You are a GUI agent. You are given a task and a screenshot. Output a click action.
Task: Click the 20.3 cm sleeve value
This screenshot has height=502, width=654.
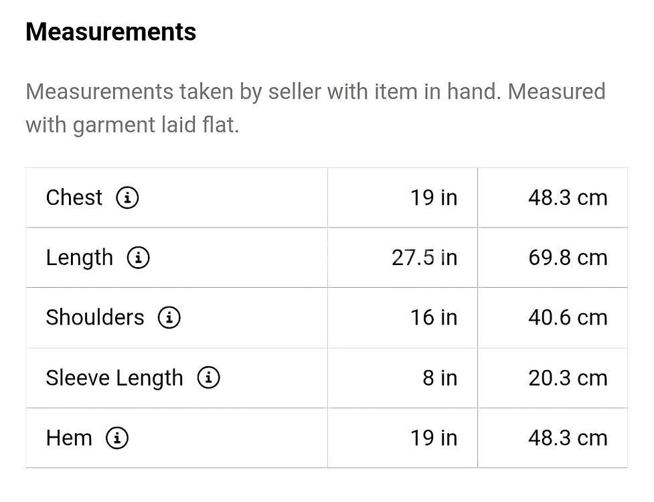(568, 378)
